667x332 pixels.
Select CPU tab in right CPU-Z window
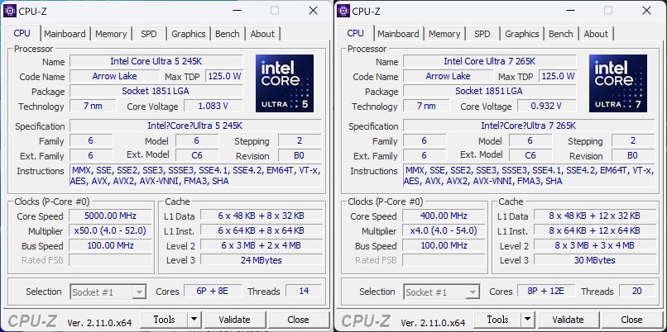click(356, 33)
